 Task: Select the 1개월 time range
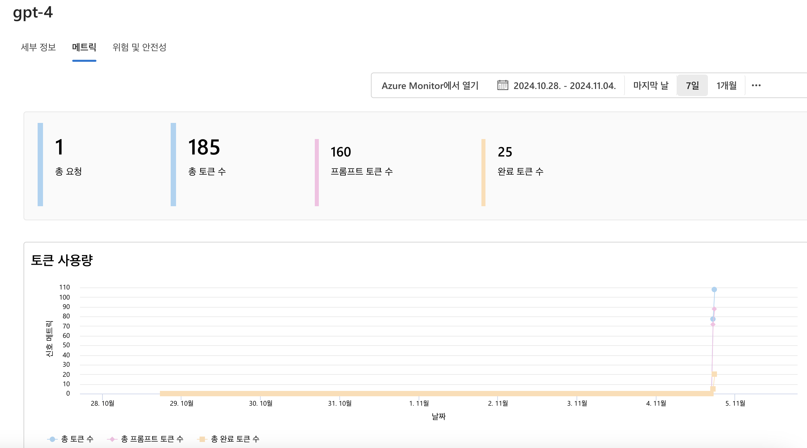(726, 85)
